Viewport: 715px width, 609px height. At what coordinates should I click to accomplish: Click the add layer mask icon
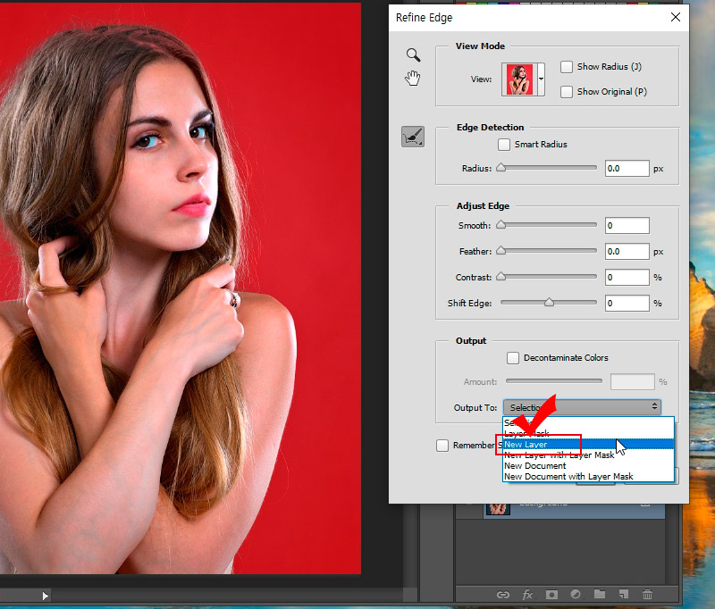[x=551, y=595]
